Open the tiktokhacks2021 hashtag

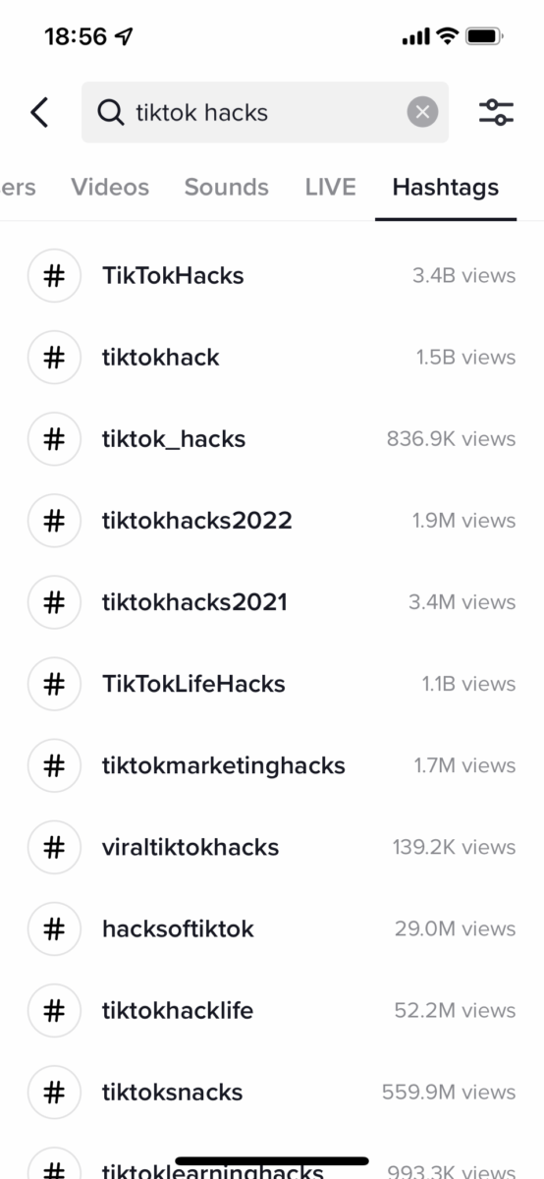point(272,602)
